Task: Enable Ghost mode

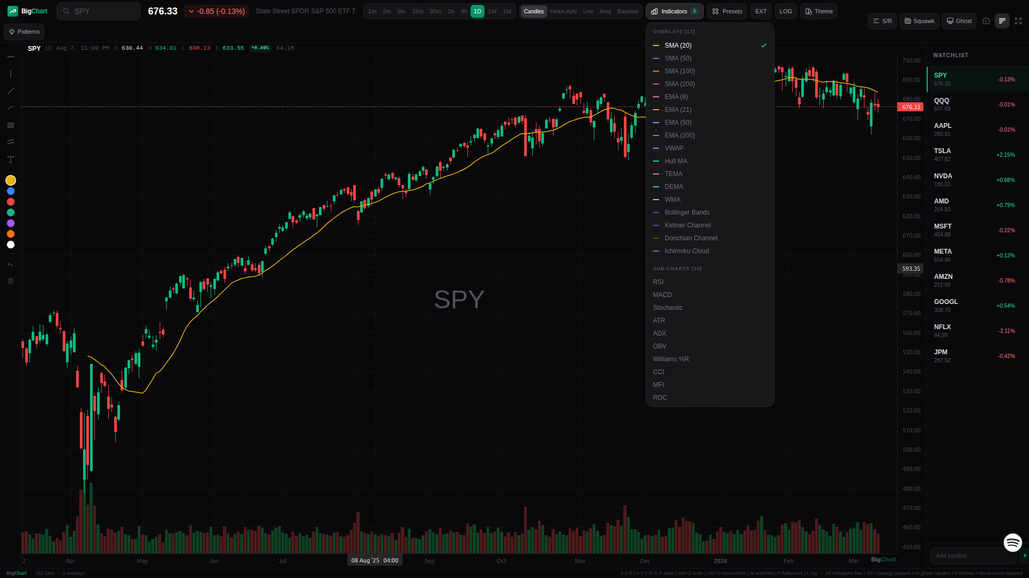Action: coord(959,21)
